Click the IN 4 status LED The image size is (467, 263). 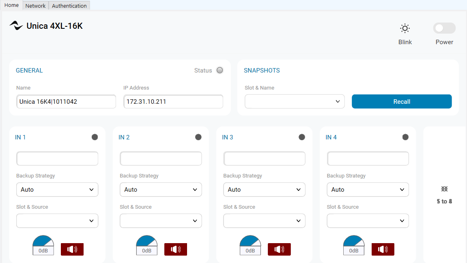[405, 137]
